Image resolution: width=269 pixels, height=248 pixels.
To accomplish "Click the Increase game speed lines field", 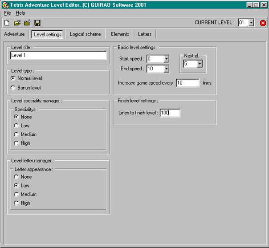I will [187, 83].
